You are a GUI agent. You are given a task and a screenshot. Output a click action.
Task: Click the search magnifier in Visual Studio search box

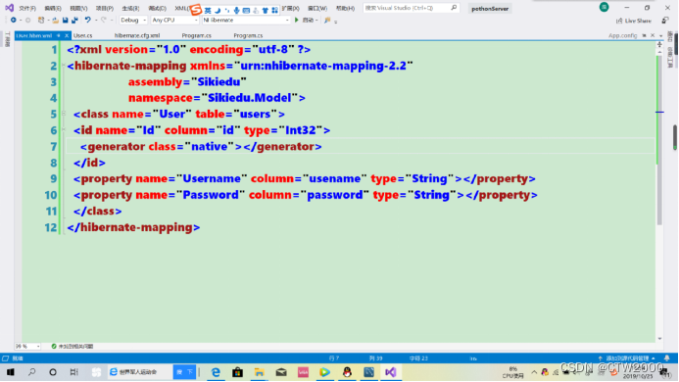pos(454,8)
